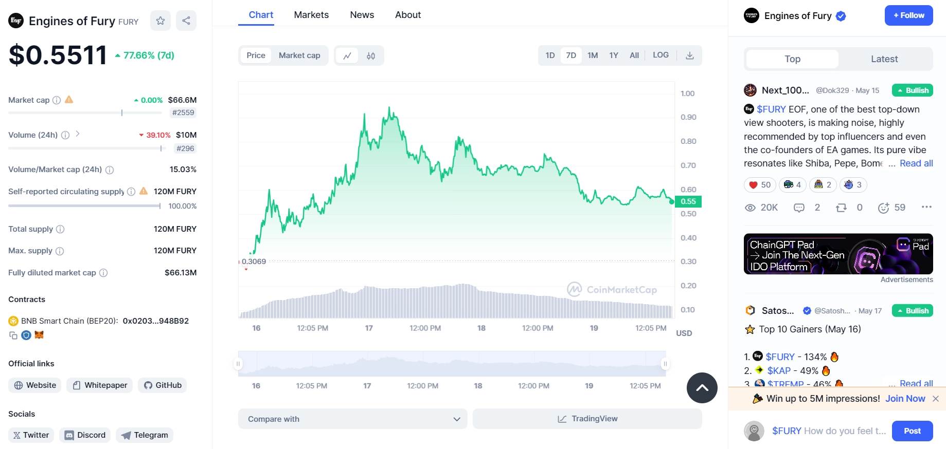Click the chart range overview strip
946x449 pixels.
(x=452, y=364)
